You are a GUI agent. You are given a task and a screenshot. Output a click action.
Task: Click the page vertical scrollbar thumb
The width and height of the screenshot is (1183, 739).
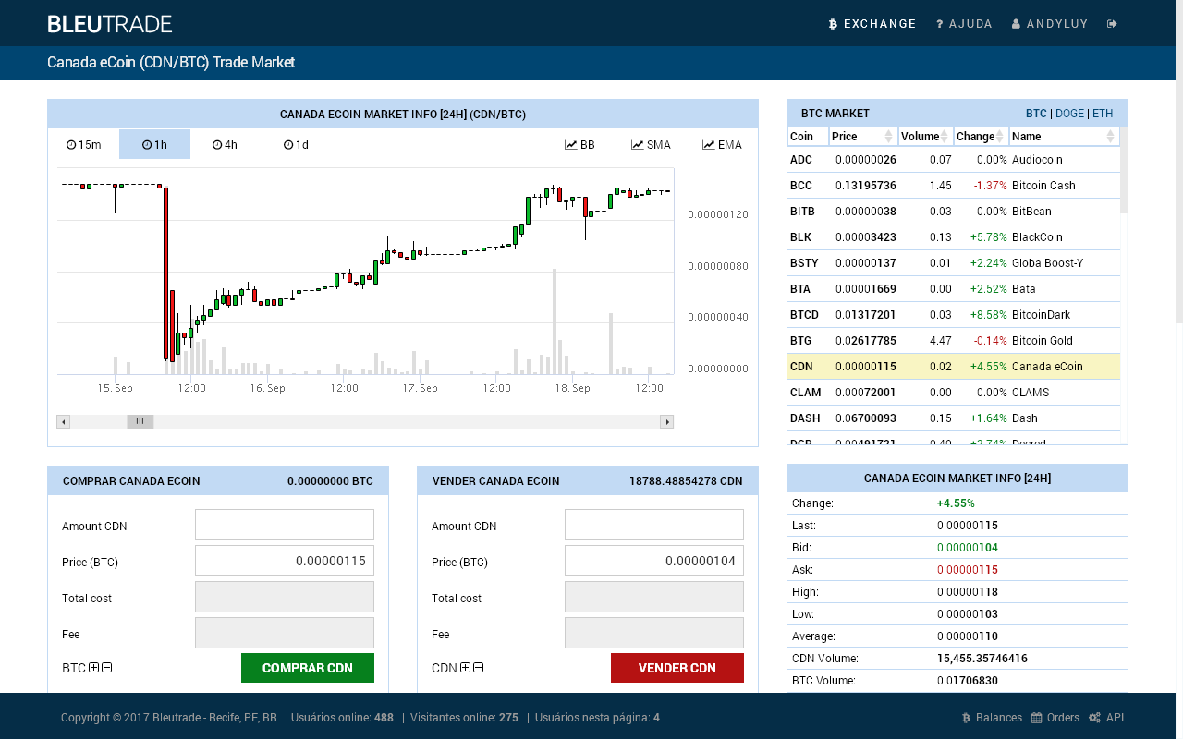(1179, 162)
